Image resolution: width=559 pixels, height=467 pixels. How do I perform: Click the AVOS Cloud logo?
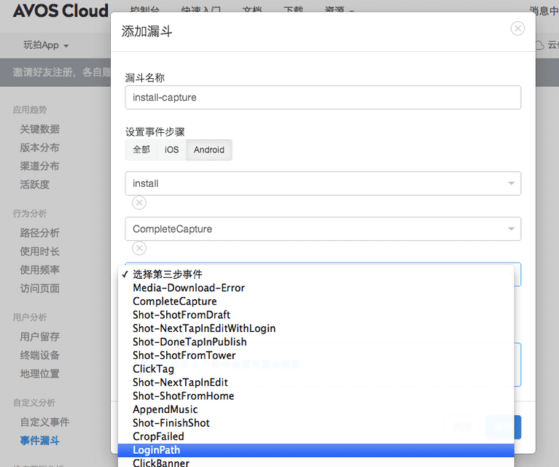pos(60,11)
